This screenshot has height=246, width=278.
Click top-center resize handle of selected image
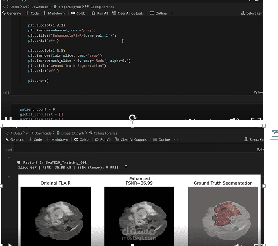click(132, 126)
